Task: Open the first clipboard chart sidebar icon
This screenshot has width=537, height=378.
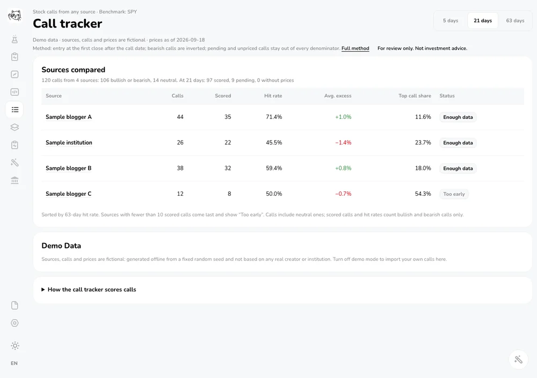Action: click(14, 56)
